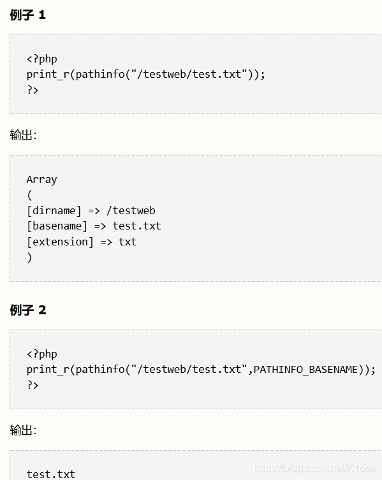382x480 pixels.
Task: Click the test.txt output at bottom
Action: [x=51, y=474]
